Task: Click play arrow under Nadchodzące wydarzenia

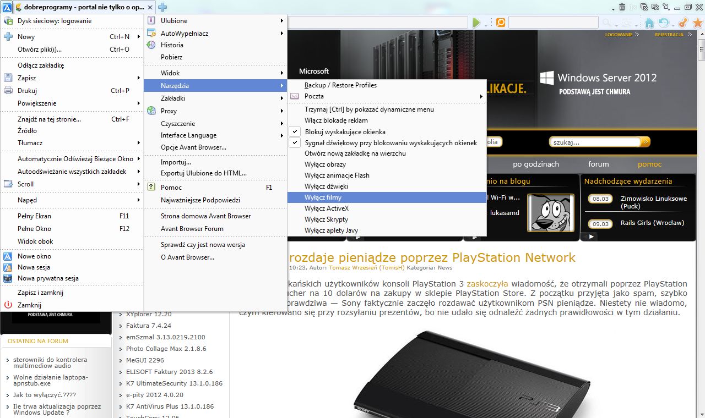Action: [x=591, y=237]
